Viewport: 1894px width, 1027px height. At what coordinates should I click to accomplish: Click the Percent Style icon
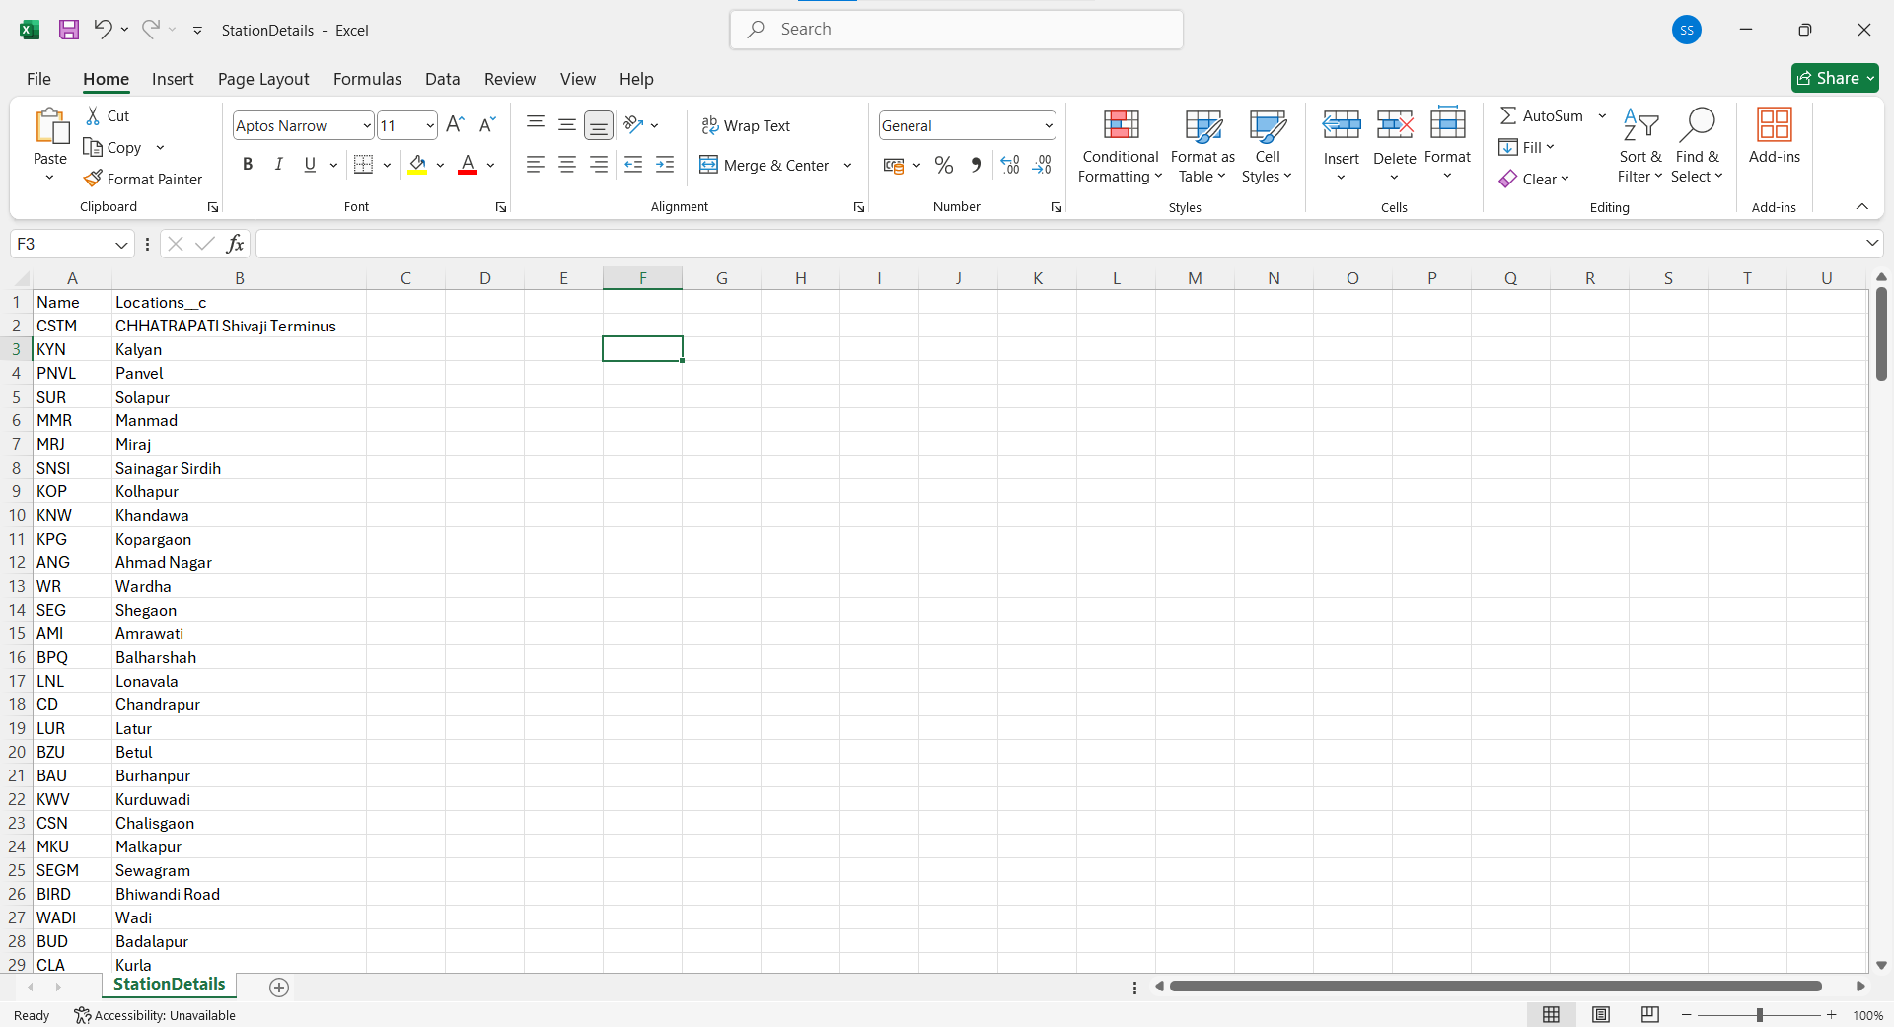(x=944, y=165)
